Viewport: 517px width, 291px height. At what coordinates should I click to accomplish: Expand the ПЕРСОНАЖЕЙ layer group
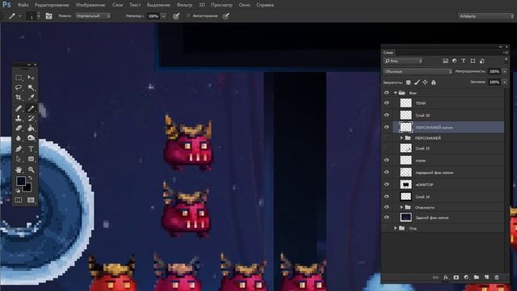[401, 138]
